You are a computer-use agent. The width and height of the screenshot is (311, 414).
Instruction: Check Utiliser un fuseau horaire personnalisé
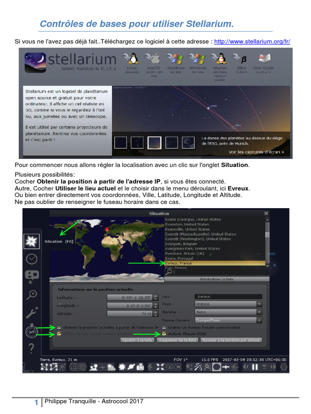pos(164,327)
